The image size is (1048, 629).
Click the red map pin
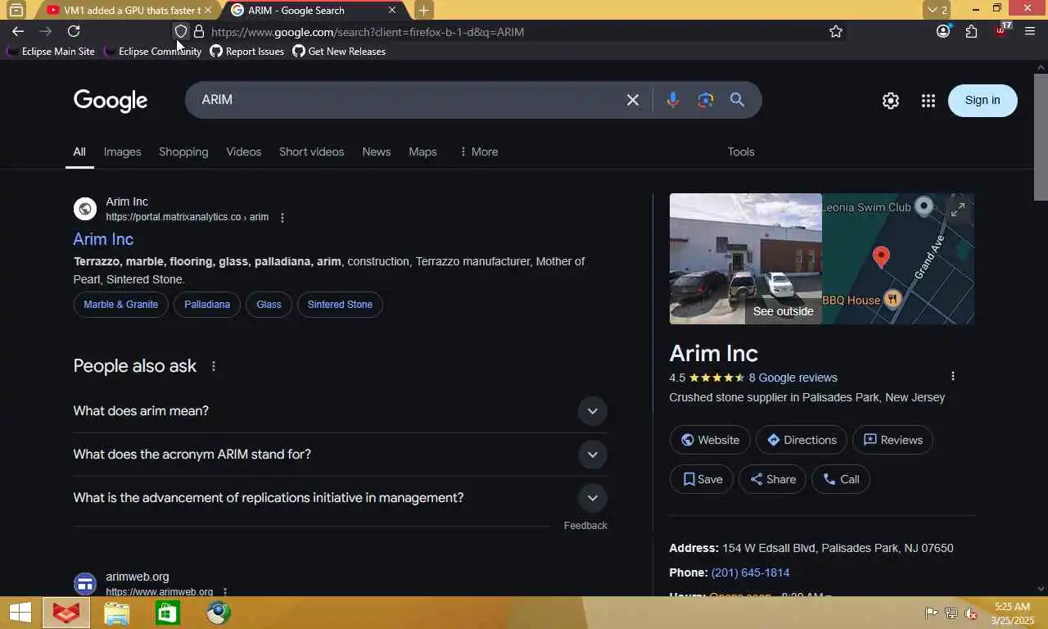click(x=881, y=257)
